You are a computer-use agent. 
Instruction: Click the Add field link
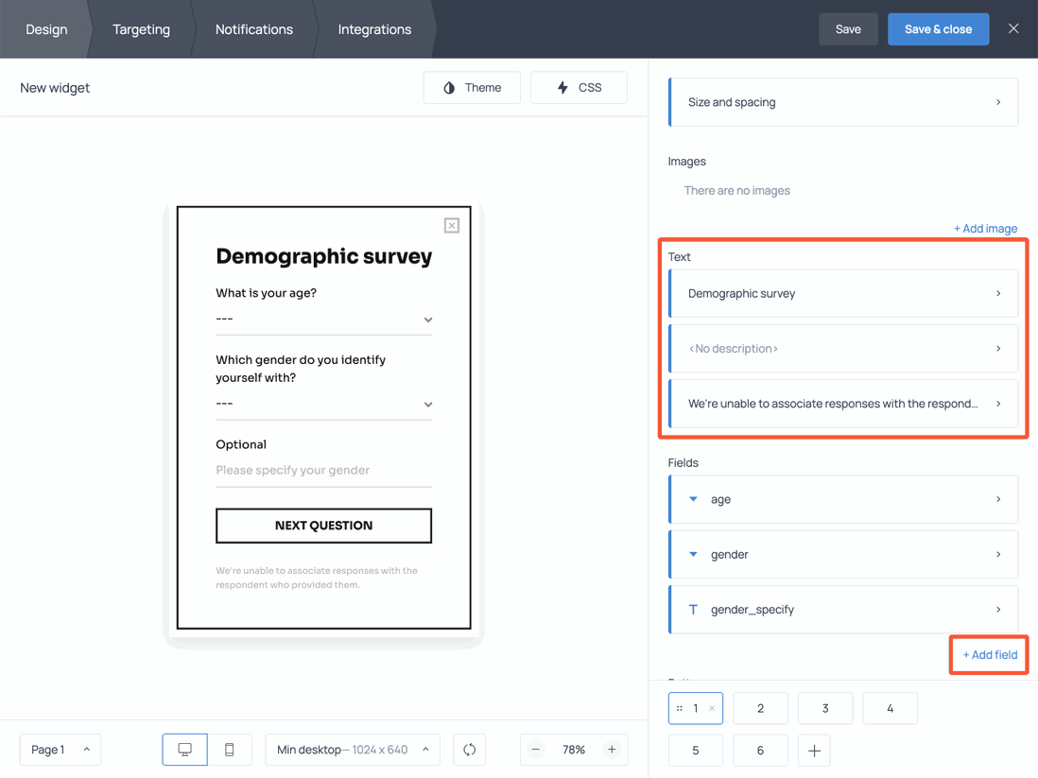[989, 654]
